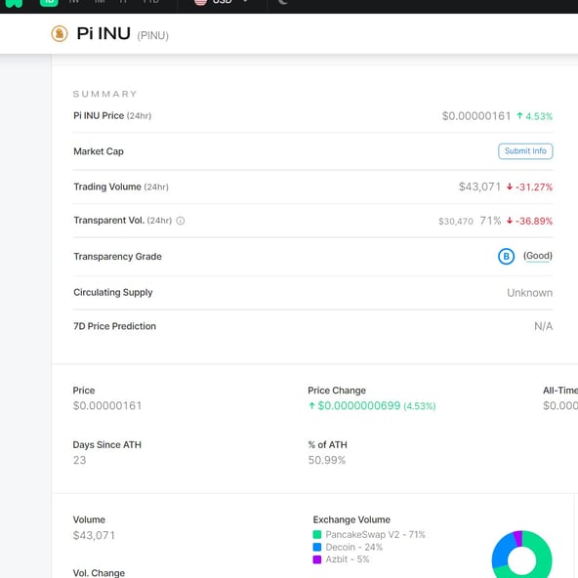Click the Azbit - 5% legend text
Image resolution: width=578 pixels, height=578 pixels.
[x=348, y=559]
